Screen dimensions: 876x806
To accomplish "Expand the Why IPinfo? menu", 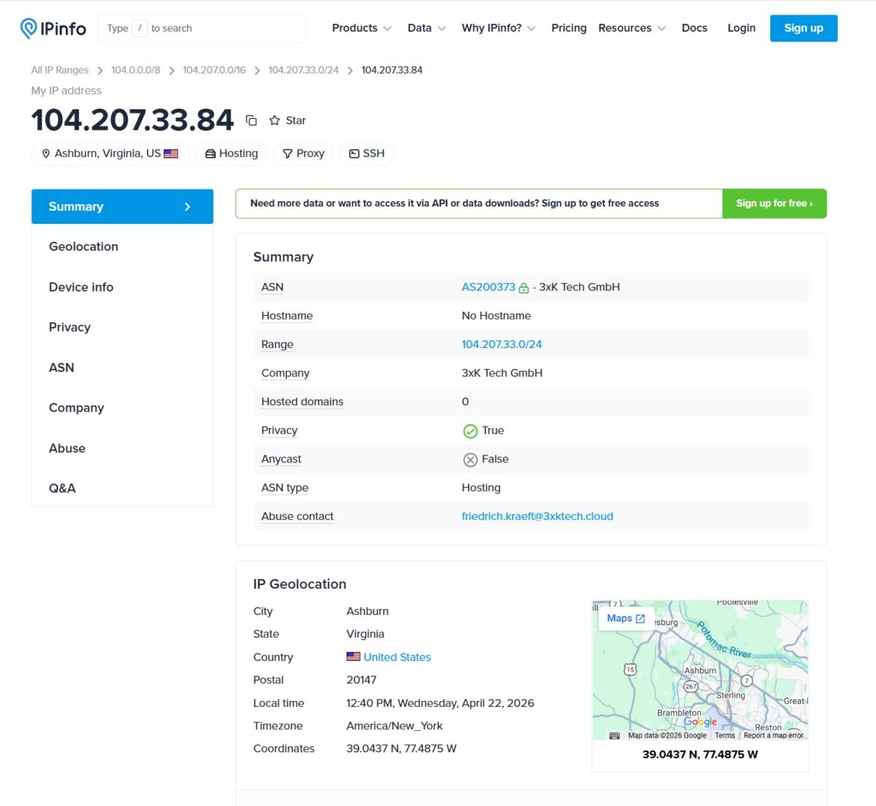I will tap(499, 28).
